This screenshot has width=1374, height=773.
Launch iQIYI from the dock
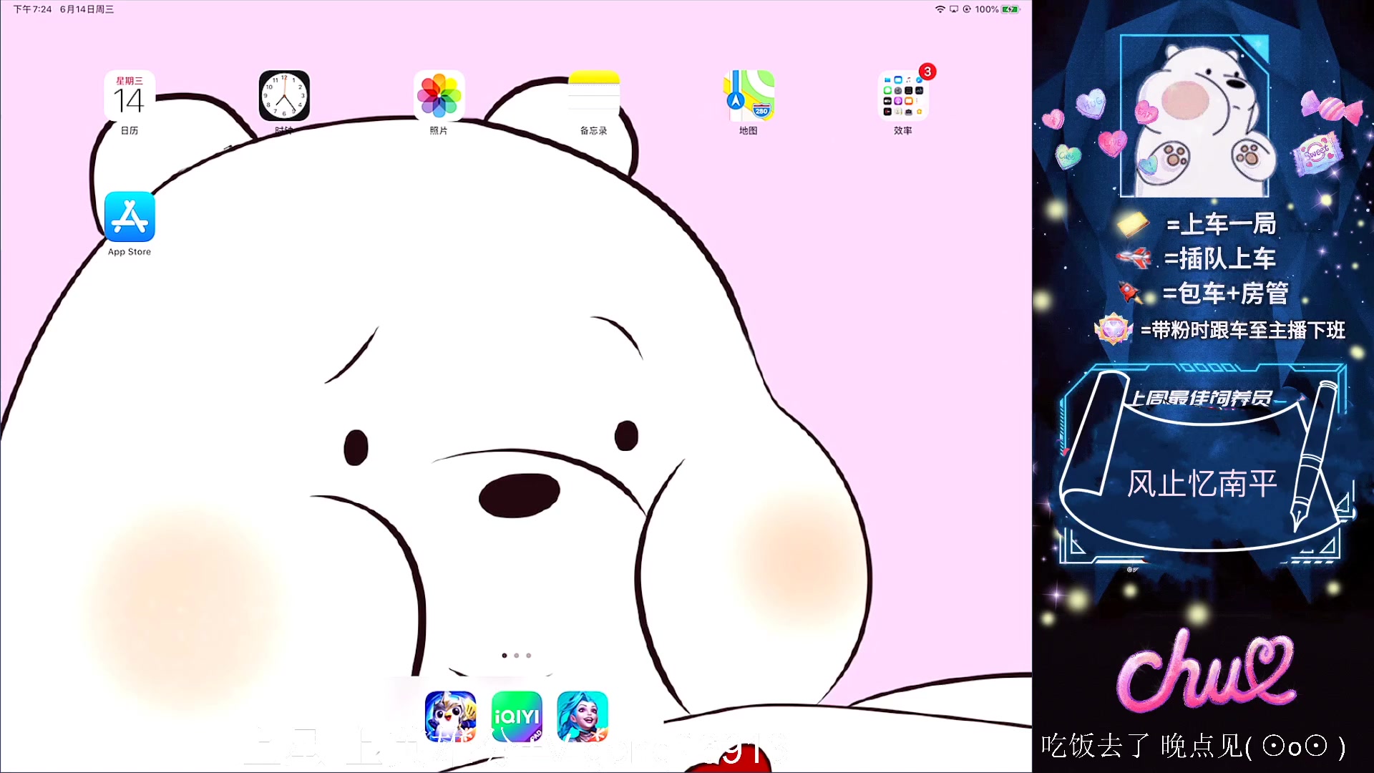coord(517,716)
